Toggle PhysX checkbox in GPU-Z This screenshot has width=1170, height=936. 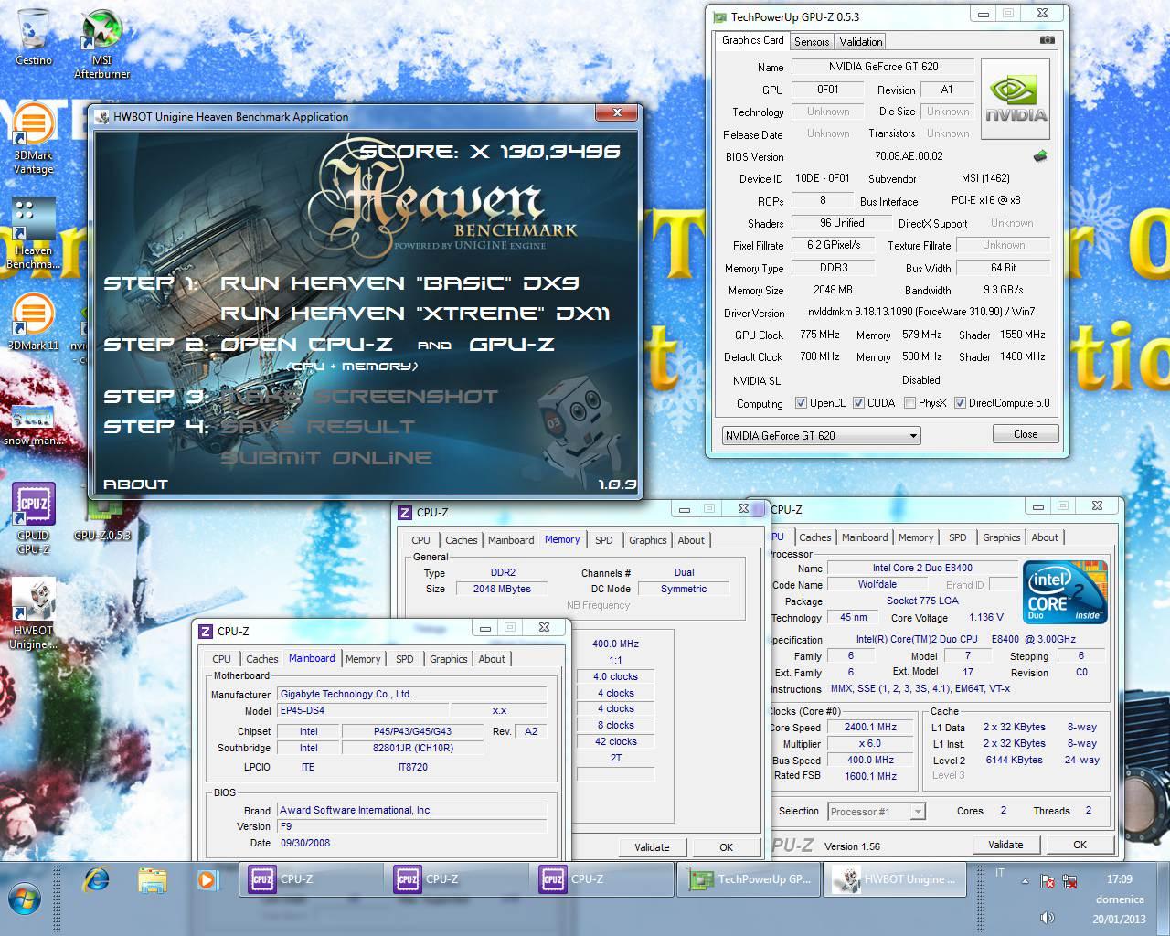coord(909,403)
